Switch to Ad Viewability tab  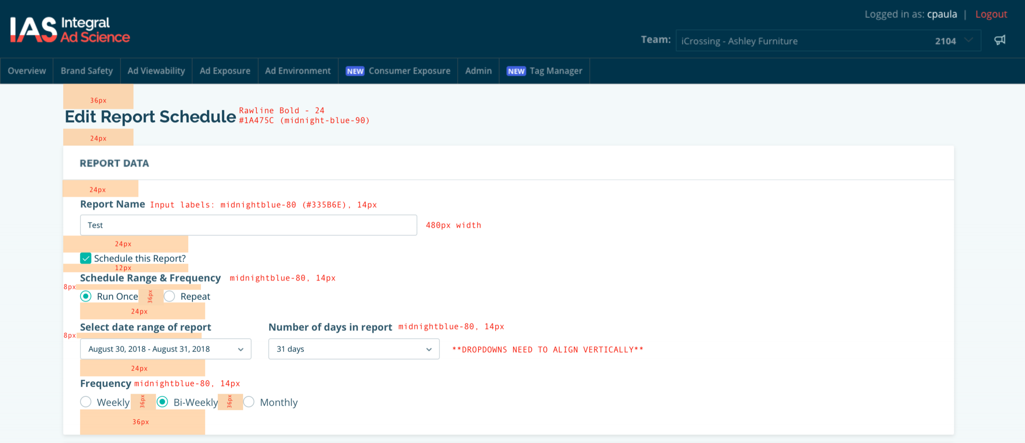(156, 71)
